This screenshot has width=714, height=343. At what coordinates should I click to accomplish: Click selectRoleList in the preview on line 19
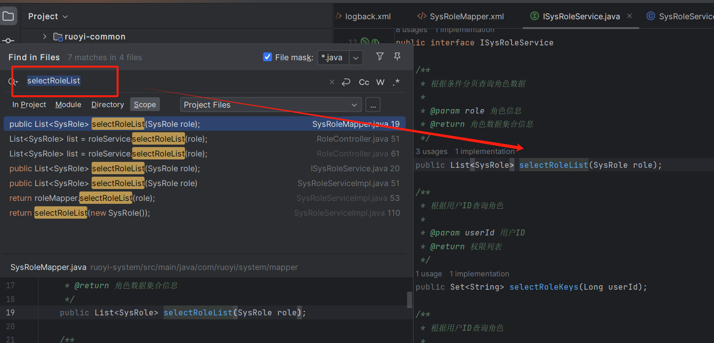198,312
